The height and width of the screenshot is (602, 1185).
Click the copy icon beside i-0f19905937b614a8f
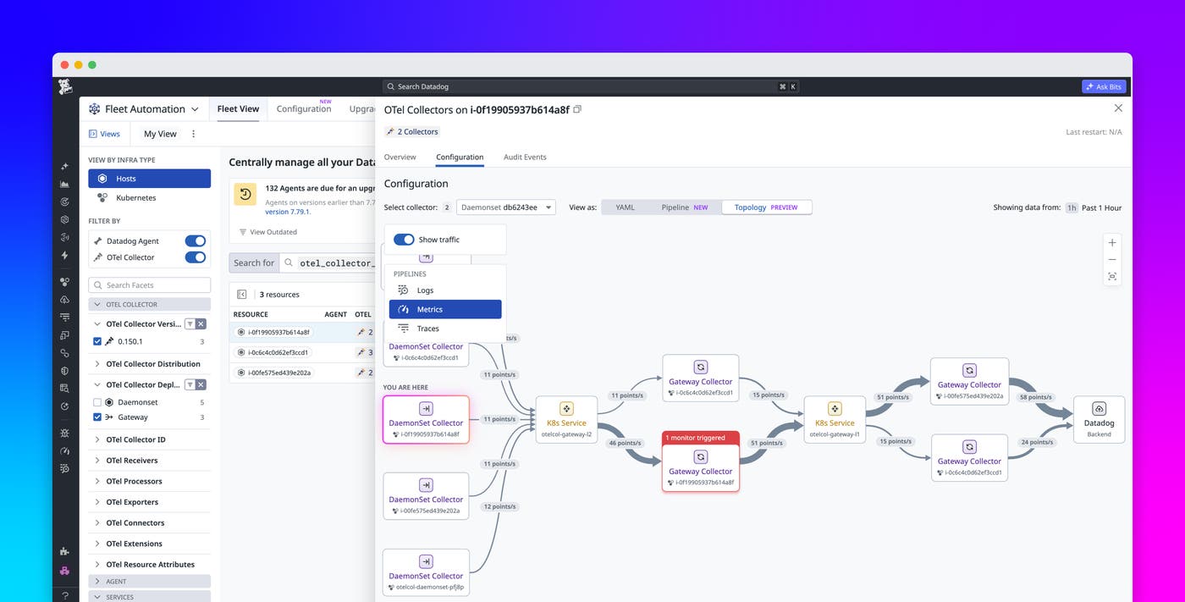point(577,109)
